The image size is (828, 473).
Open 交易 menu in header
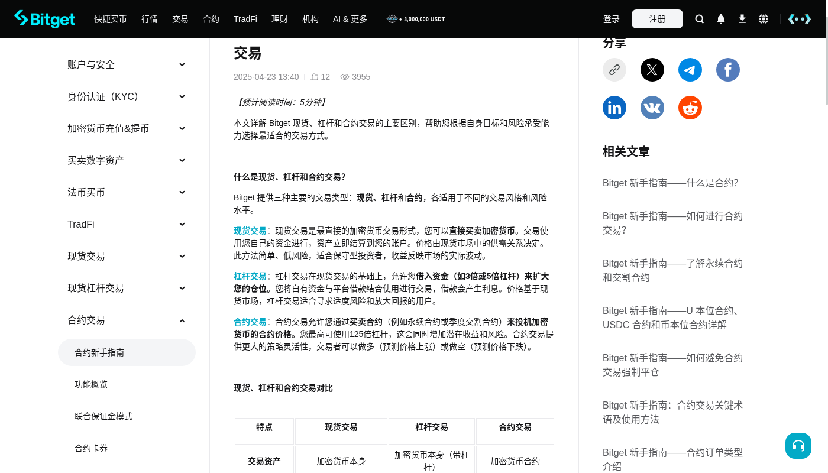coord(180,19)
